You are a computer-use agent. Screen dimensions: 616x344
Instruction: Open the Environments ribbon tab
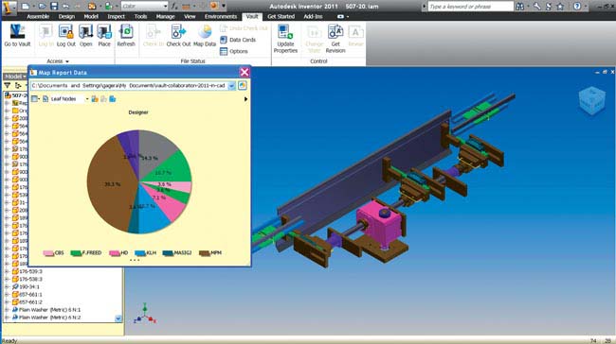(x=221, y=16)
